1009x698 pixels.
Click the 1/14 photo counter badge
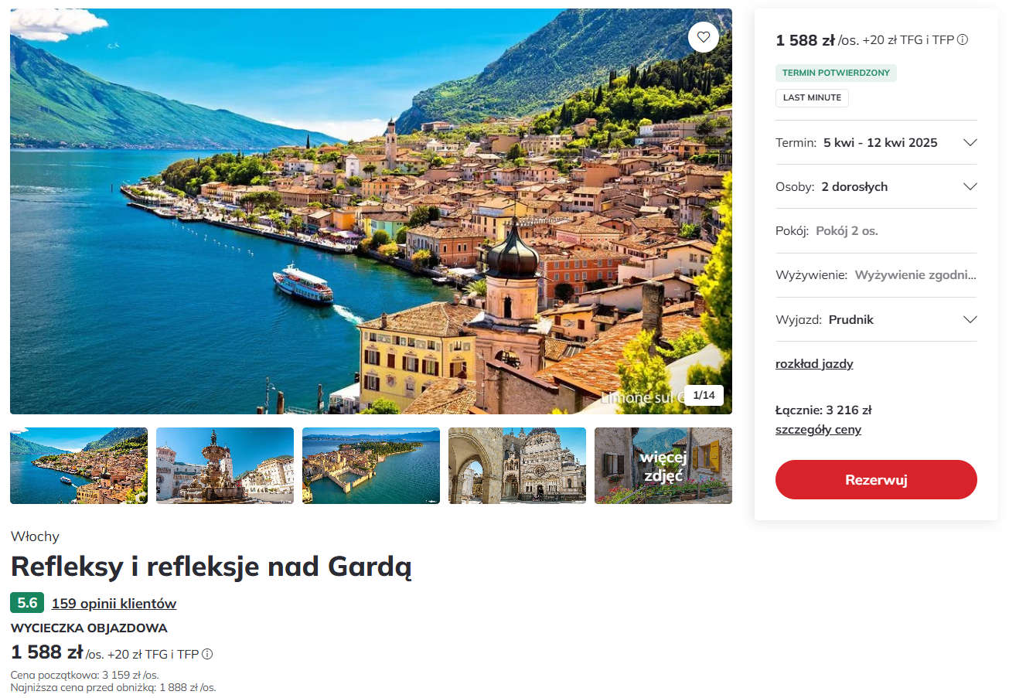point(704,395)
